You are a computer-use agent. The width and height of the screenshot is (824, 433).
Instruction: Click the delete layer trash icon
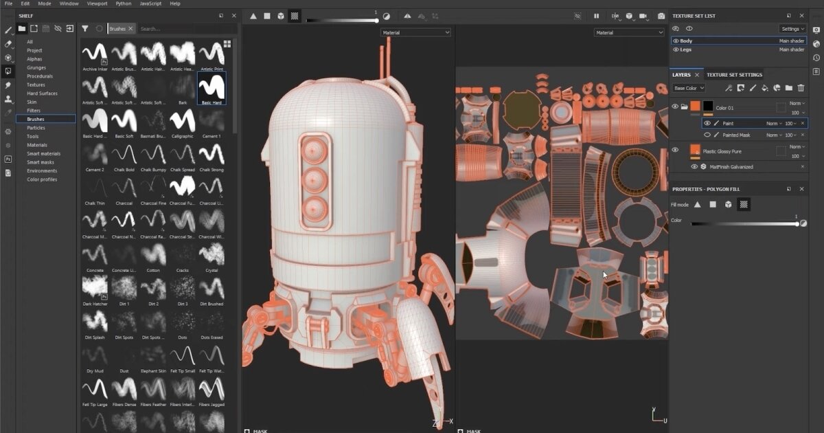click(x=801, y=88)
